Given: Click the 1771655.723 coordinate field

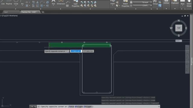Looking at the screenshot, I should 88,51.
